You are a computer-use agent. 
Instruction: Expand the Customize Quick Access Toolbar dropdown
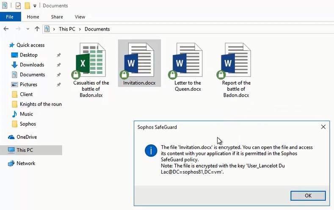pos(35,6)
